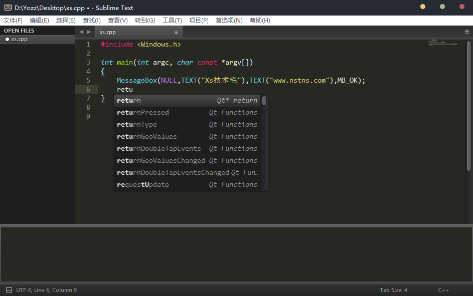Click 'main' function name on line 3
This screenshot has width=473, height=296.
[x=125, y=62]
